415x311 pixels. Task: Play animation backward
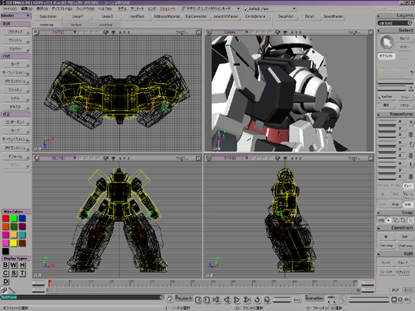227,299
